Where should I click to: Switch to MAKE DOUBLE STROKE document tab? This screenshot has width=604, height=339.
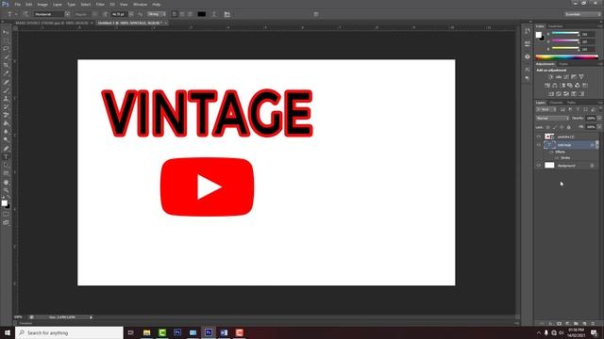52,23
